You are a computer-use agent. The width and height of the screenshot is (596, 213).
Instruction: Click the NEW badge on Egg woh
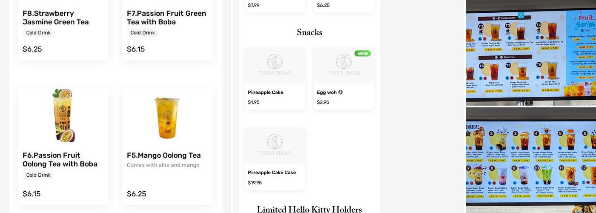pyautogui.click(x=363, y=54)
